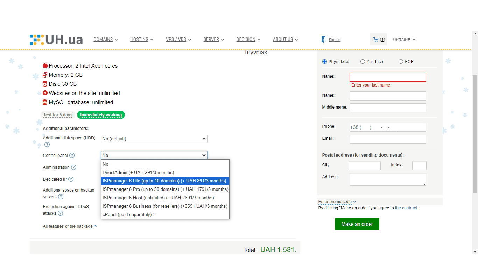Open Additional disk space dropdown
The height and width of the screenshot is (269, 478).
[154, 139]
